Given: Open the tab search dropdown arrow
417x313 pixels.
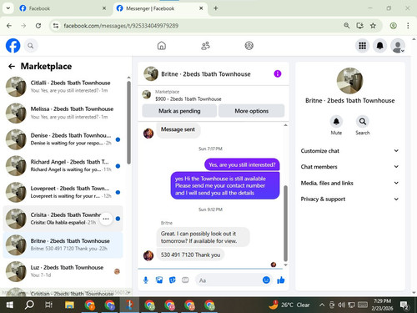Looking at the screenshot, I should [8, 8].
